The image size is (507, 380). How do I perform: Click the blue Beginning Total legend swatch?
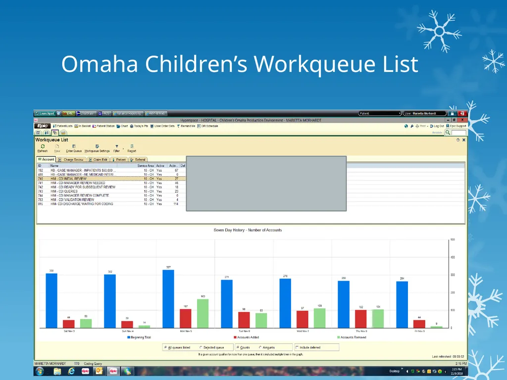129,337
